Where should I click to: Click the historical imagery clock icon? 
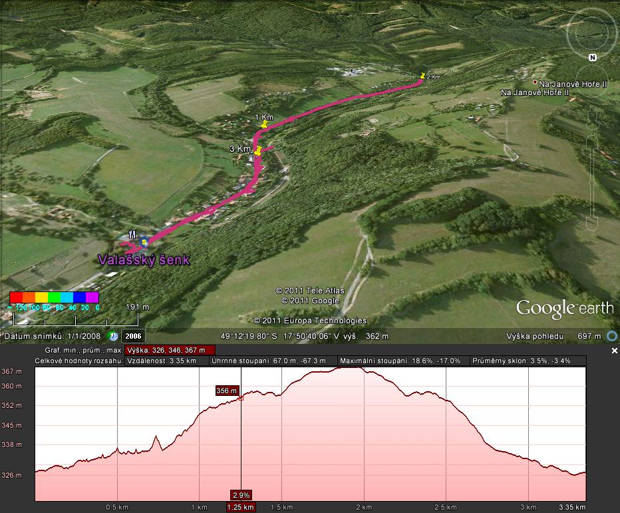click(113, 336)
